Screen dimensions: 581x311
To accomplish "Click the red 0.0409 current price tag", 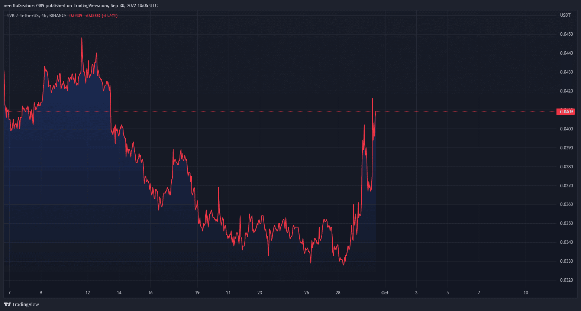I will [x=565, y=111].
